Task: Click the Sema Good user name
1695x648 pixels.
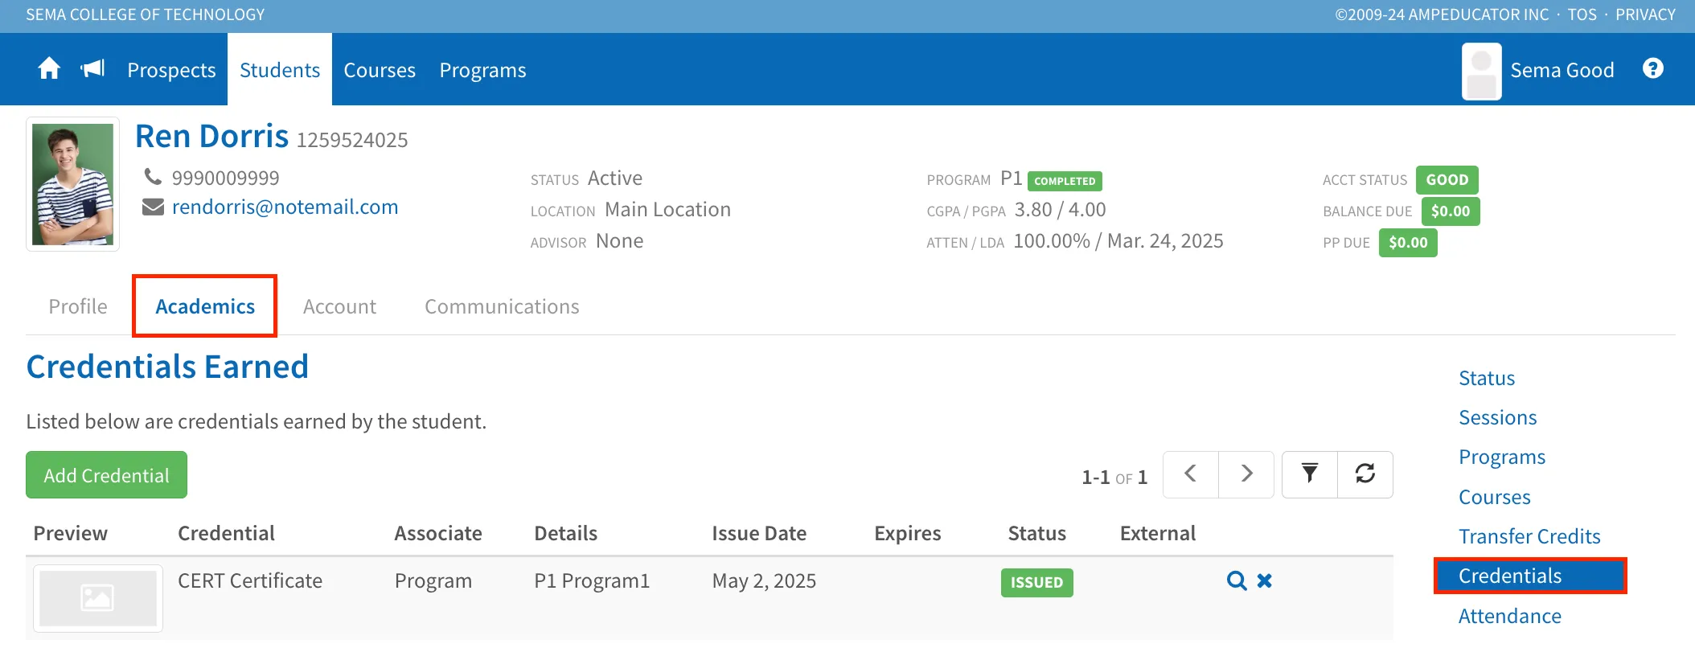Action: tap(1562, 70)
